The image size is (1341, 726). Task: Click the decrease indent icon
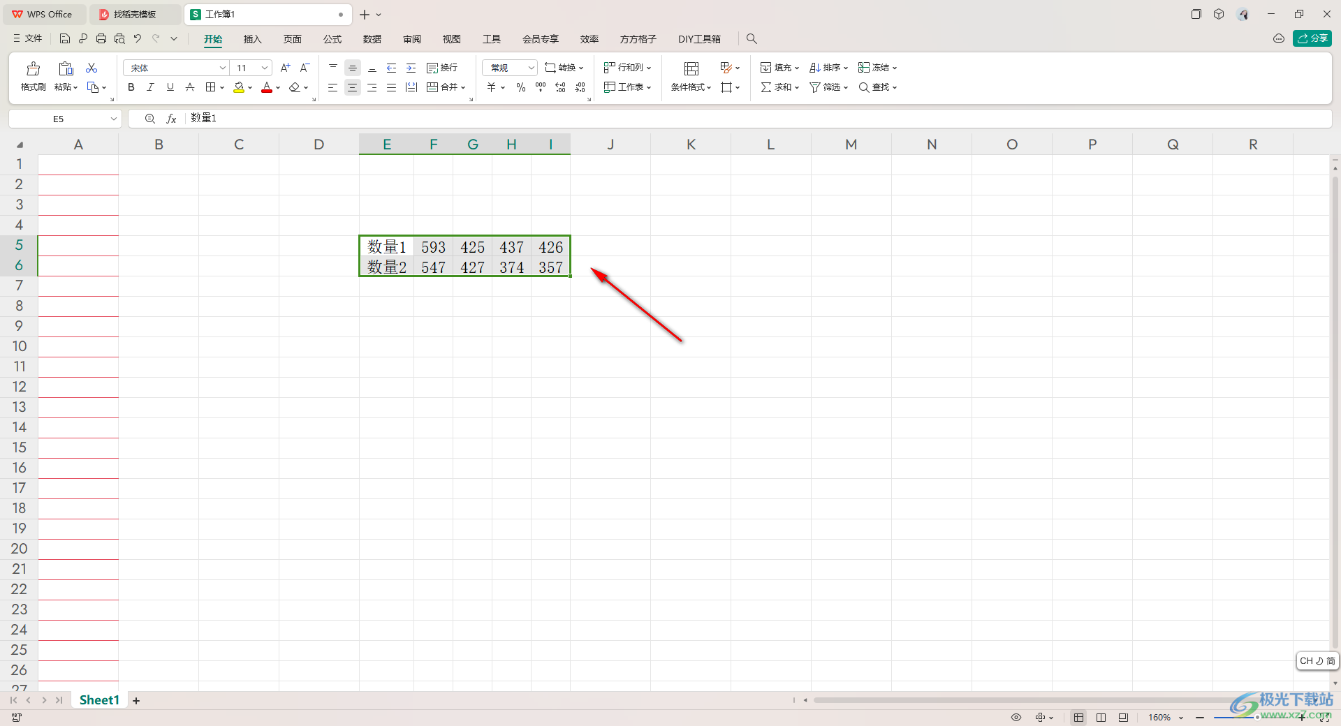(x=392, y=68)
